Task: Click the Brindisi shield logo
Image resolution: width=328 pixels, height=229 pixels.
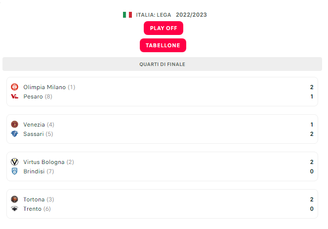Action: [14, 171]
